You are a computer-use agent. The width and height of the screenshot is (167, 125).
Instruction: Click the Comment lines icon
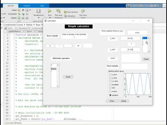19,14
